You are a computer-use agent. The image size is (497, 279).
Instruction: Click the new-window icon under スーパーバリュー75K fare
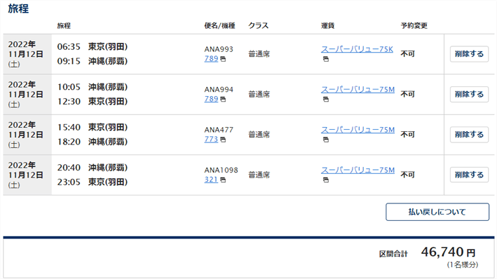pyautogui.click(x=325, y=60)
